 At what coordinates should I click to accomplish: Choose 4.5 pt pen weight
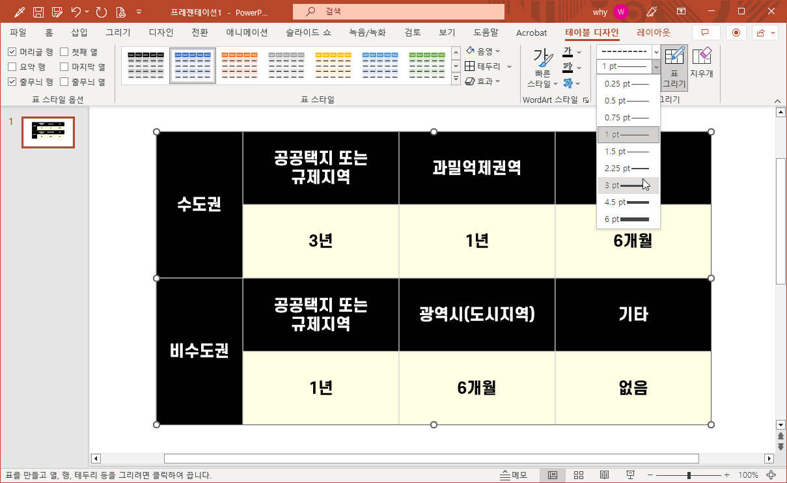tap(628, 202)
